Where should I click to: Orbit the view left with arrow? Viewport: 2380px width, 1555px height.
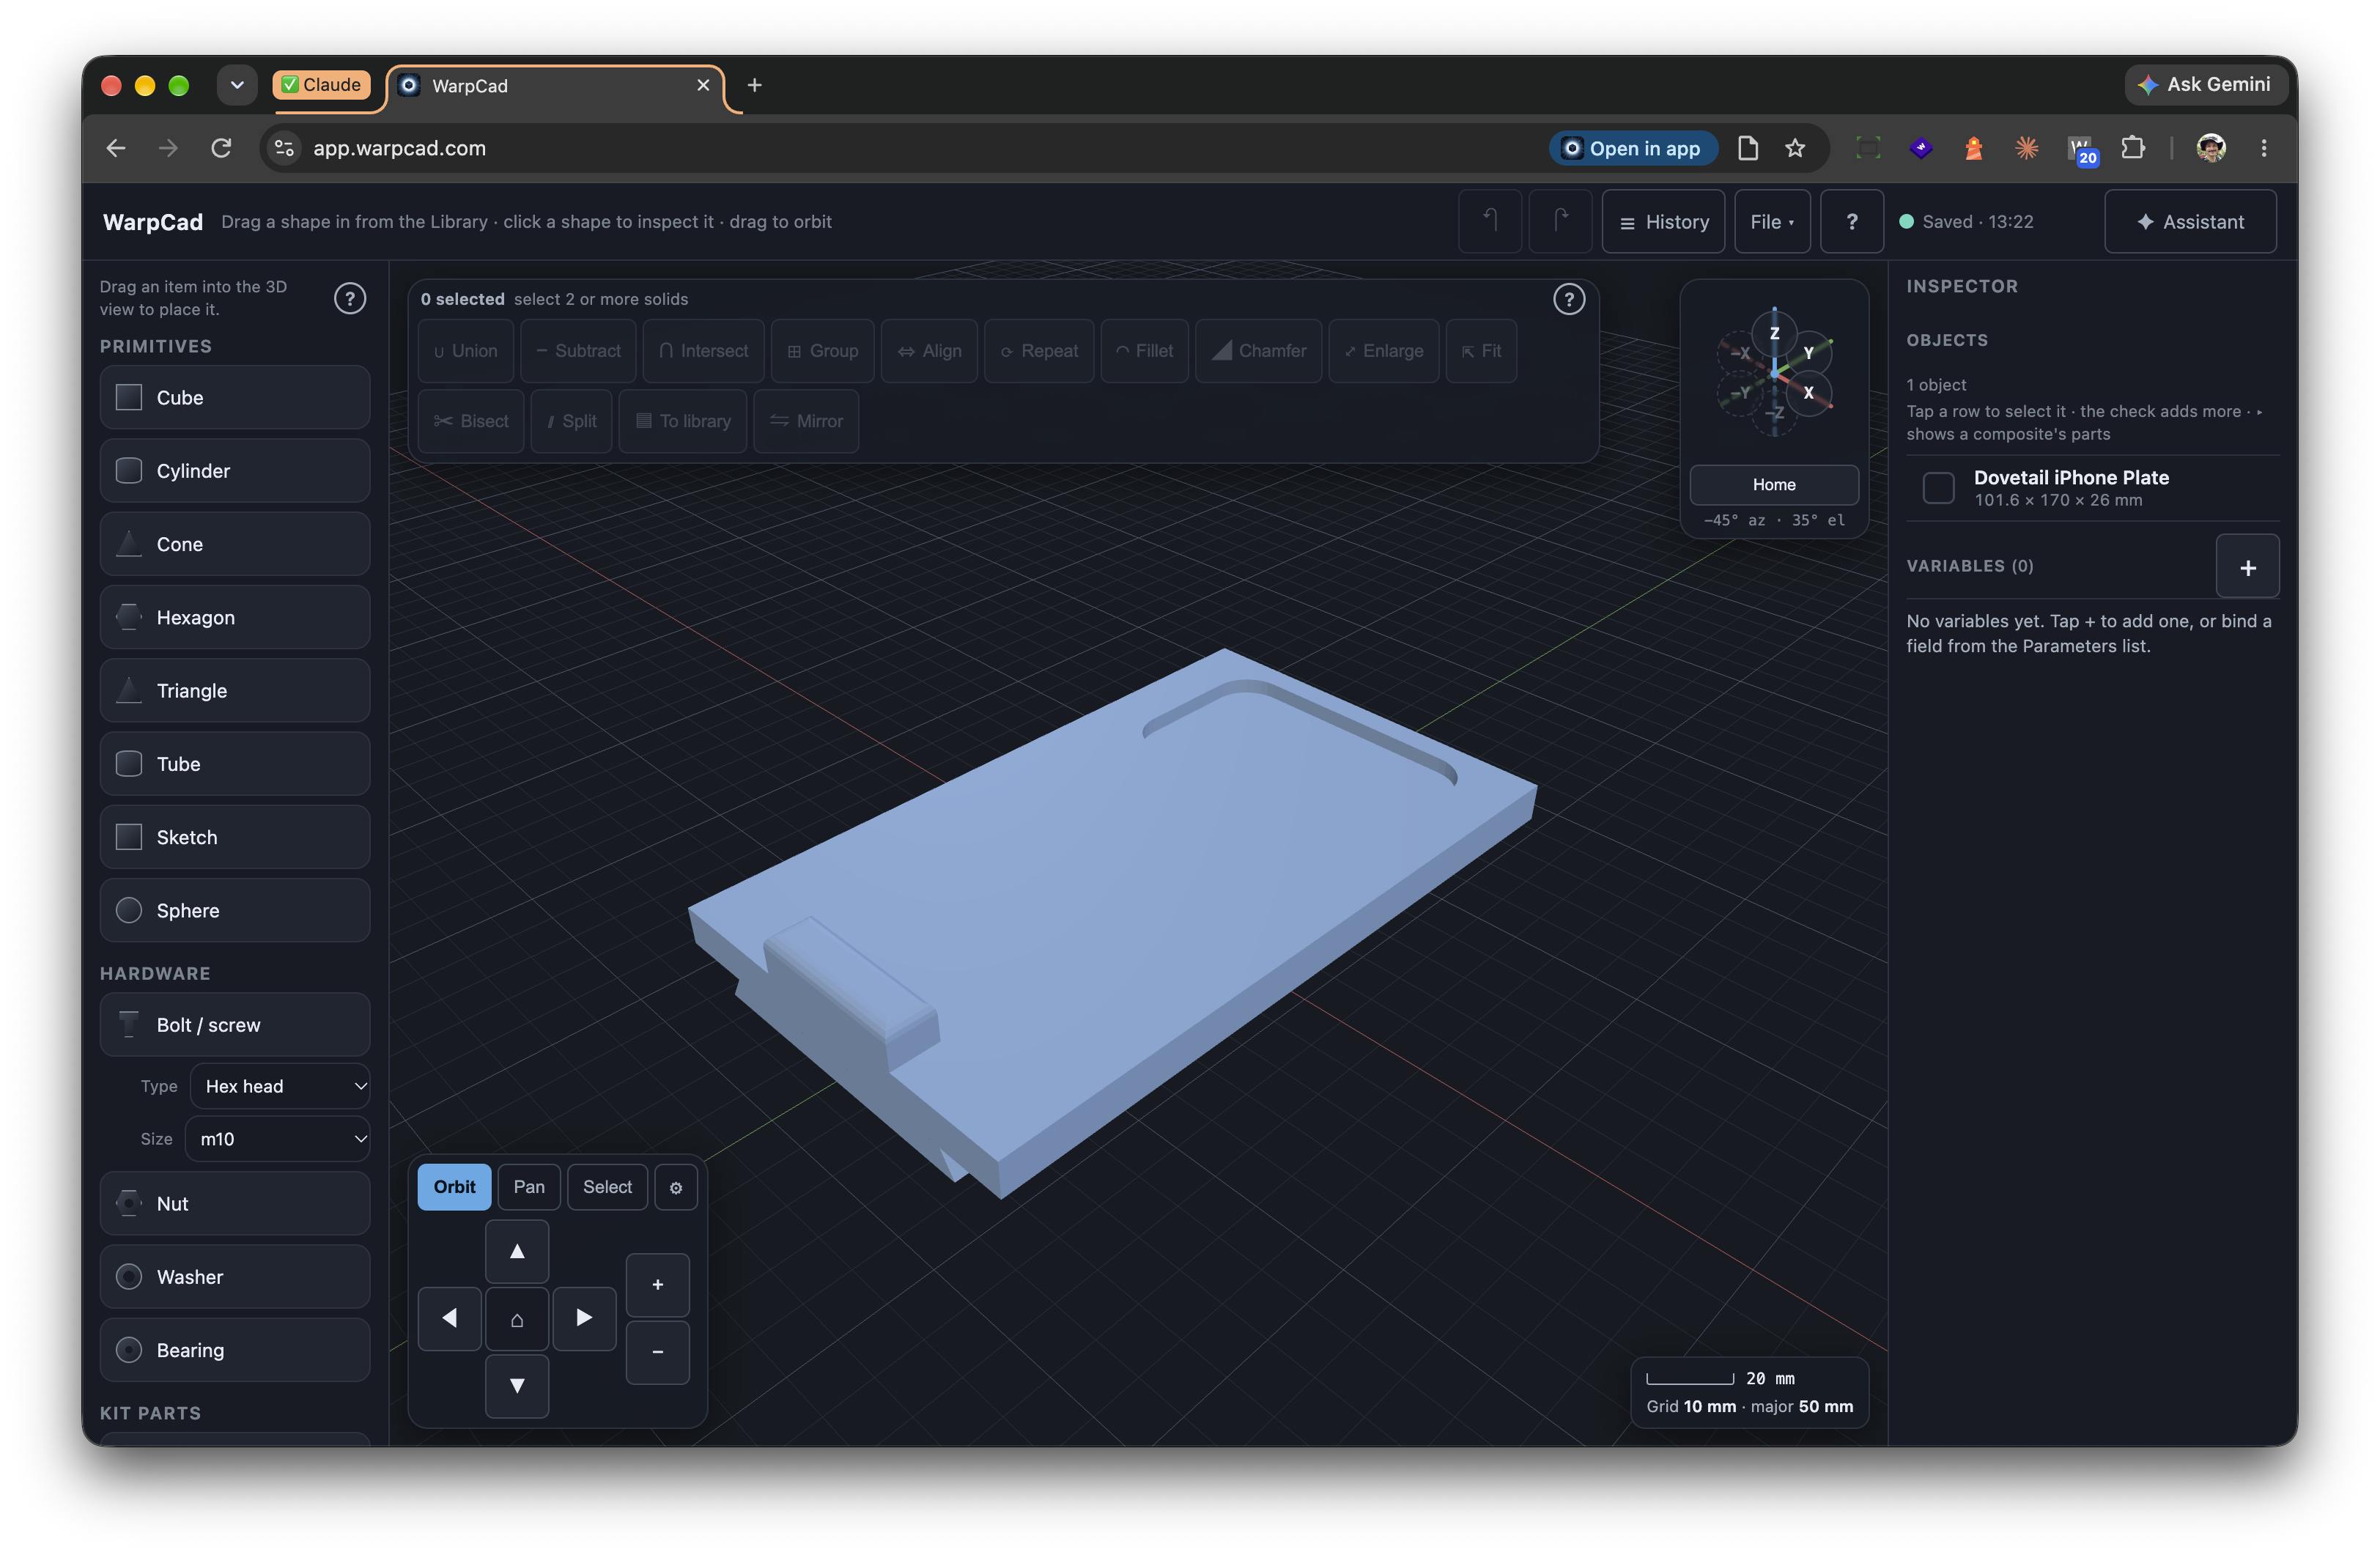point(450,1318)
